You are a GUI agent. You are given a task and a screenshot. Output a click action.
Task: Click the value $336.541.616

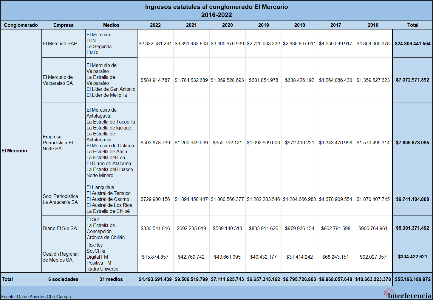tap(155, 228)
